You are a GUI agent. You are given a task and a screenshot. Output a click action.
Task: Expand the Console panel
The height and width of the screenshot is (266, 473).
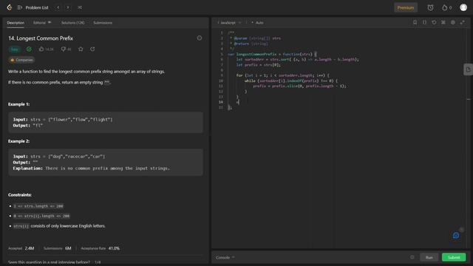tap(225, 258)
